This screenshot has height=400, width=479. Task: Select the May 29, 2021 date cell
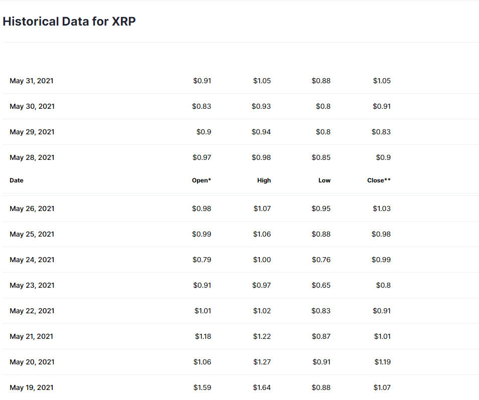(x=32, y=132)
